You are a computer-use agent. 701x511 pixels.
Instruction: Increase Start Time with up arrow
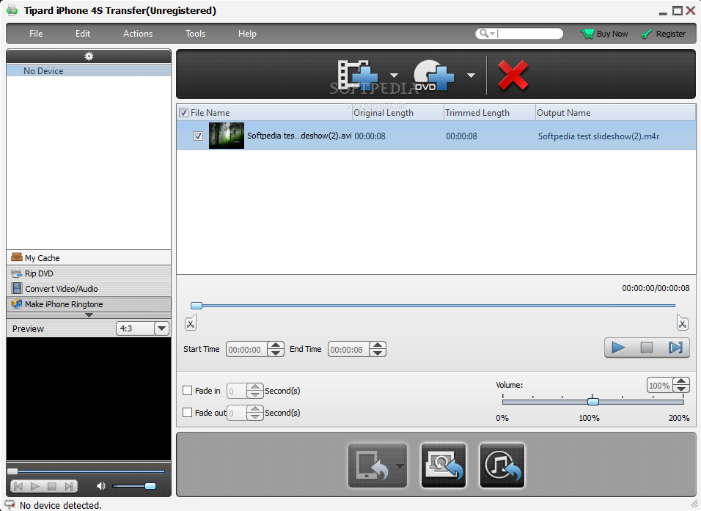coord(276,345)
